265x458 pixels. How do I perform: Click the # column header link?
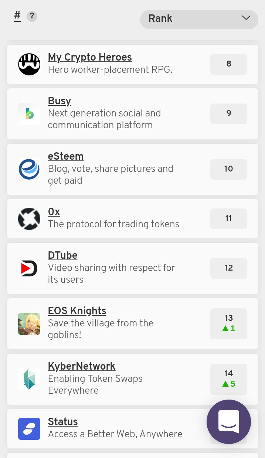pos(17,16)
